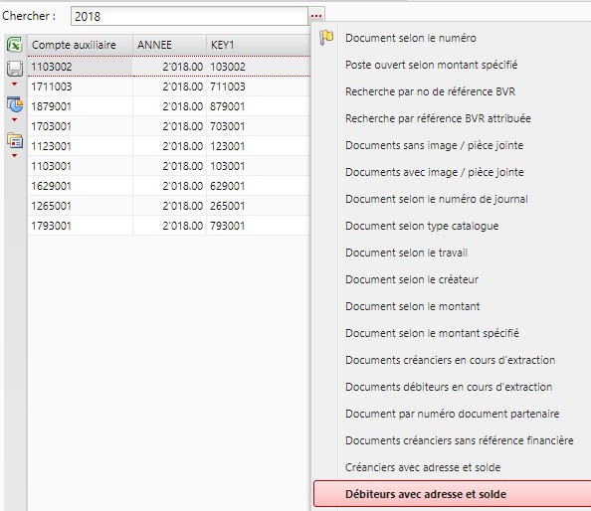Click the Excel export icon

(15, 45)
